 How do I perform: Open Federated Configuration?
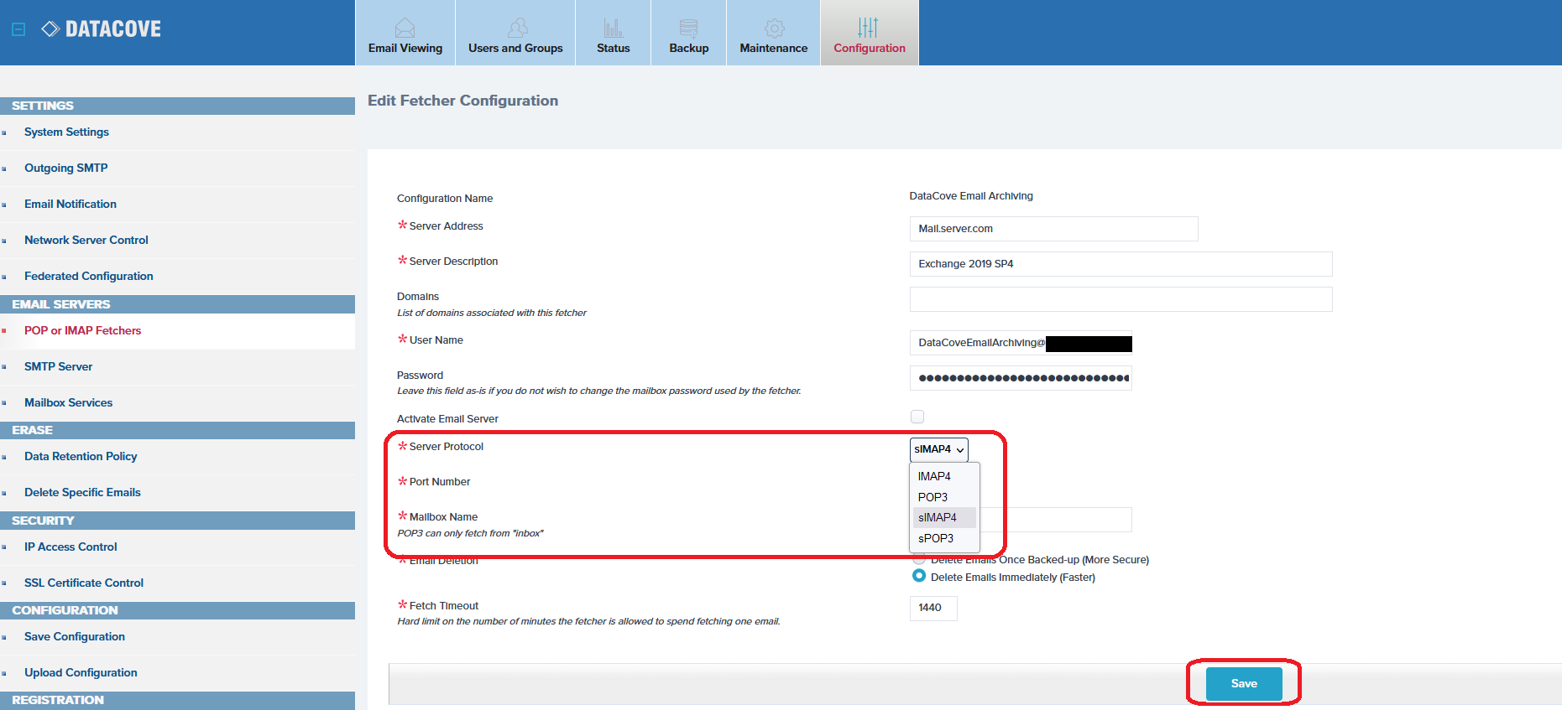click(x=89, y=277)
